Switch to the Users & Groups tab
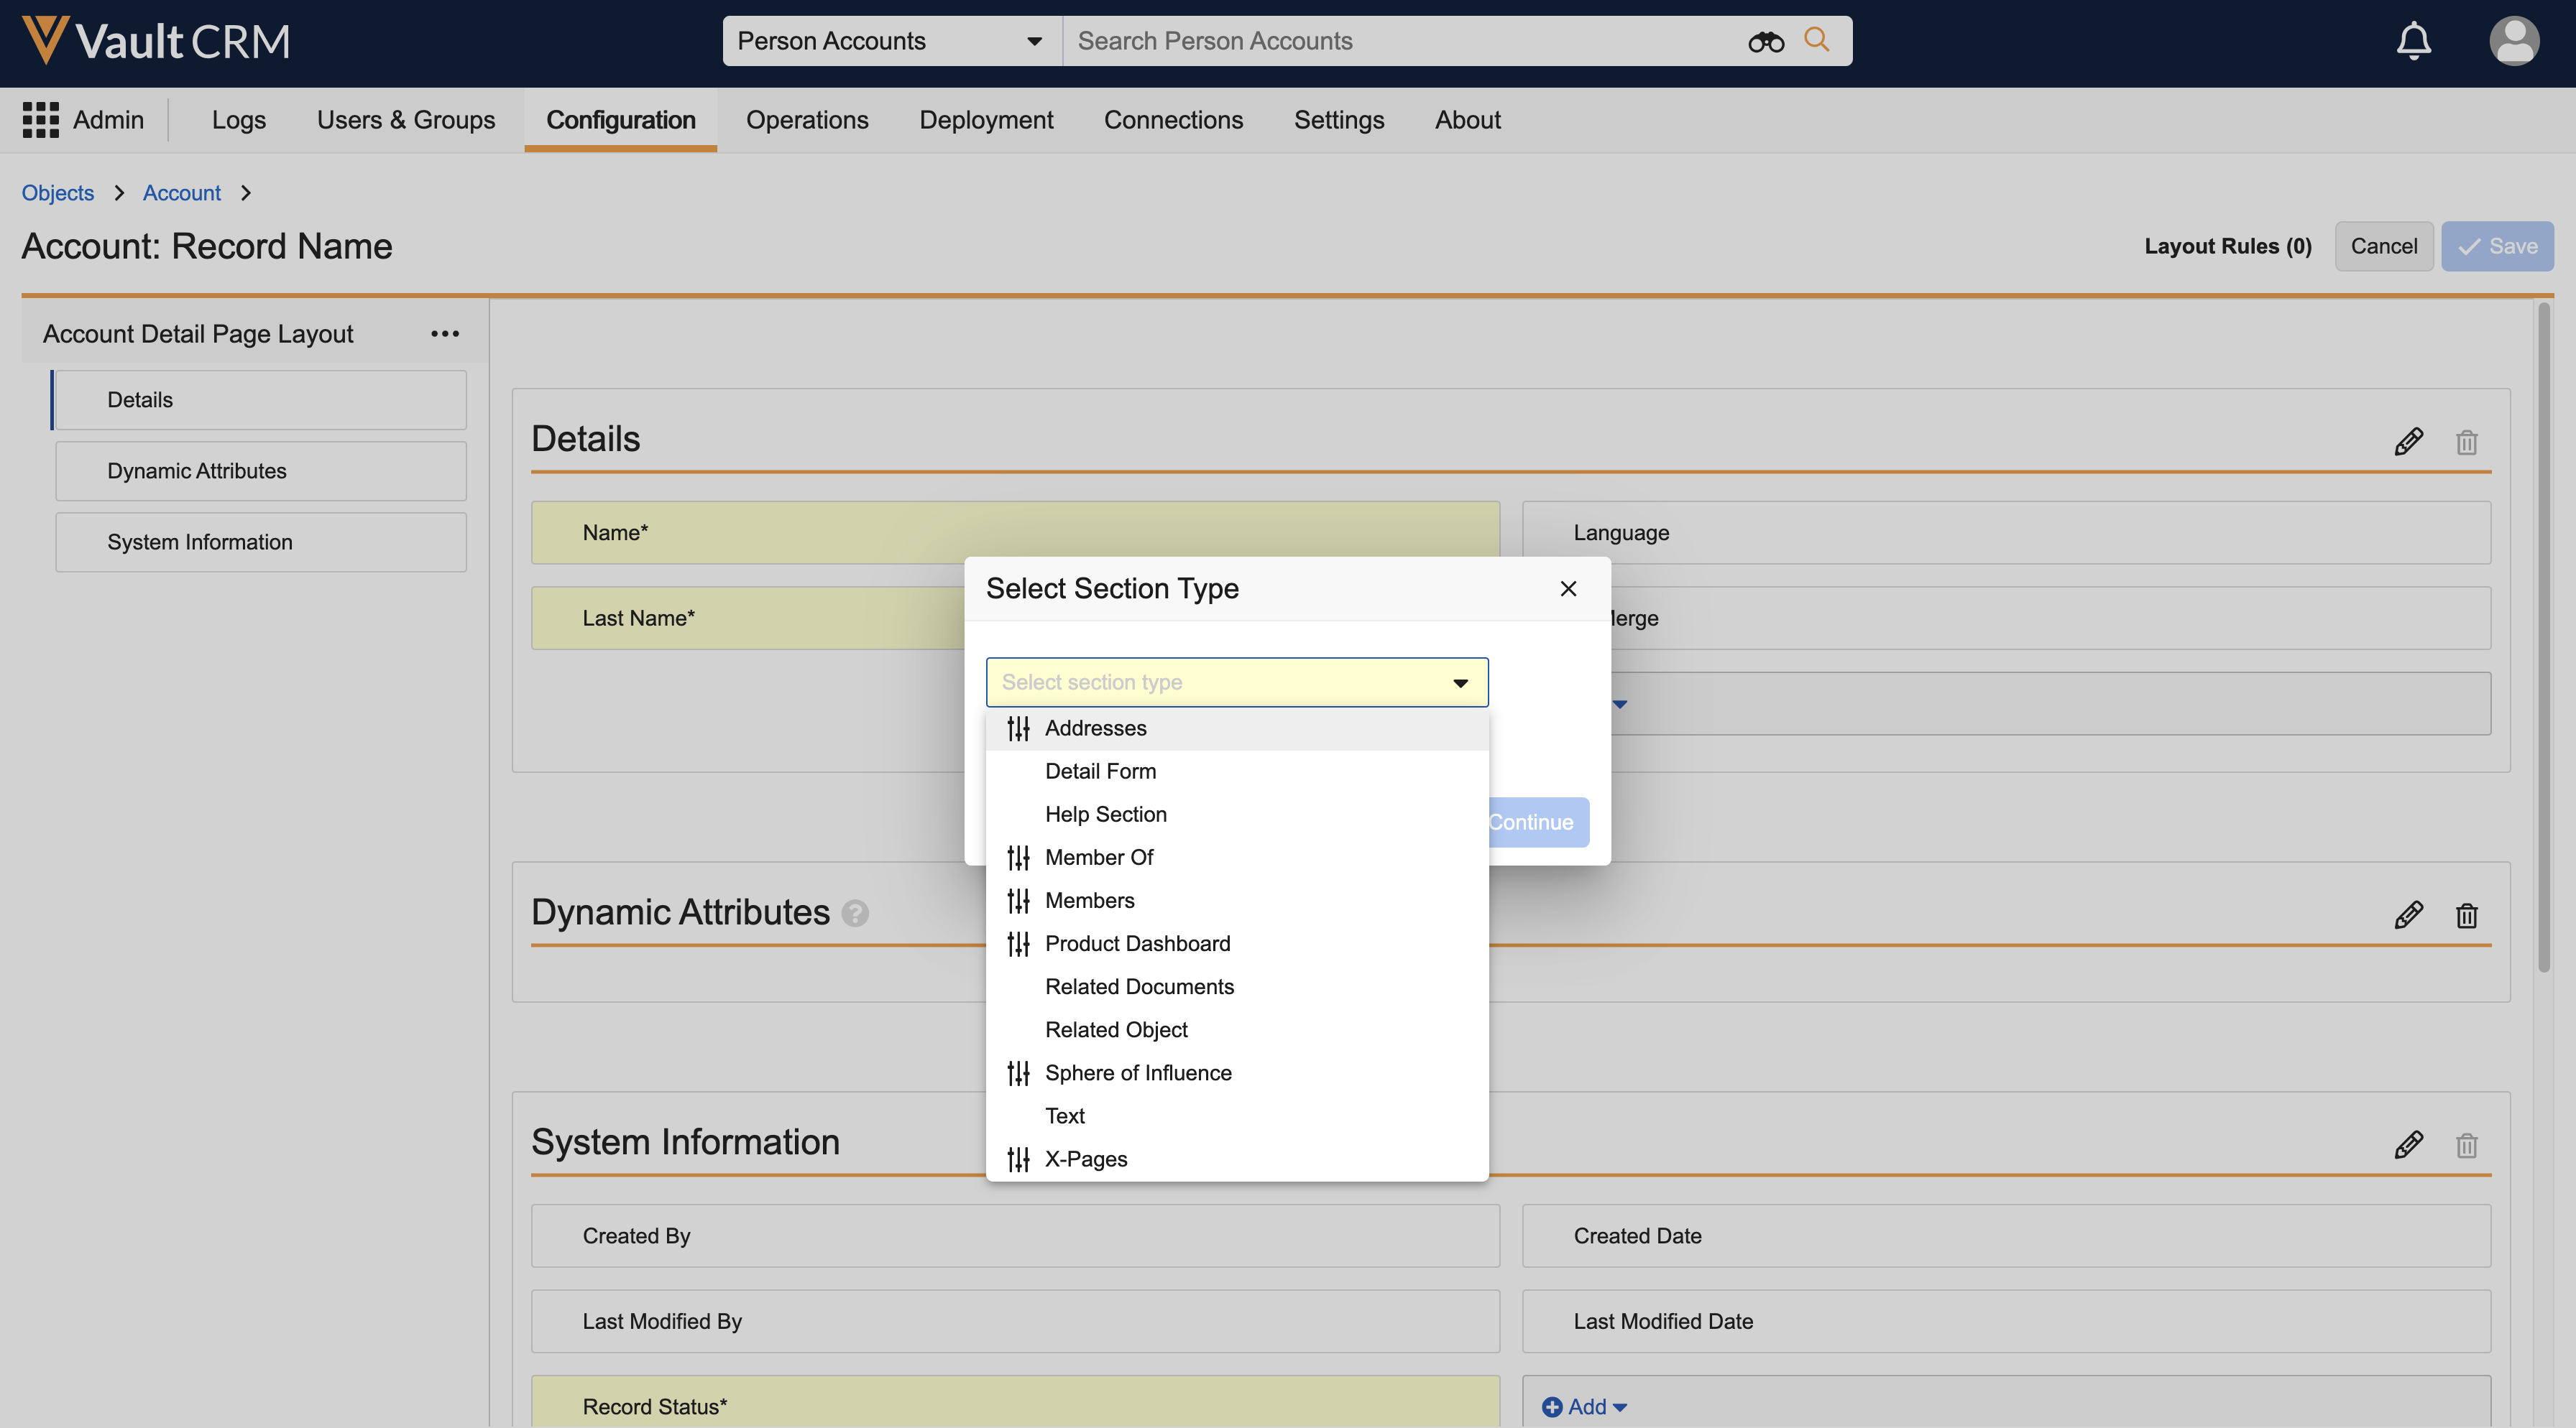This screenshot has width=2576, height=1428. click(x=405, y=120)
